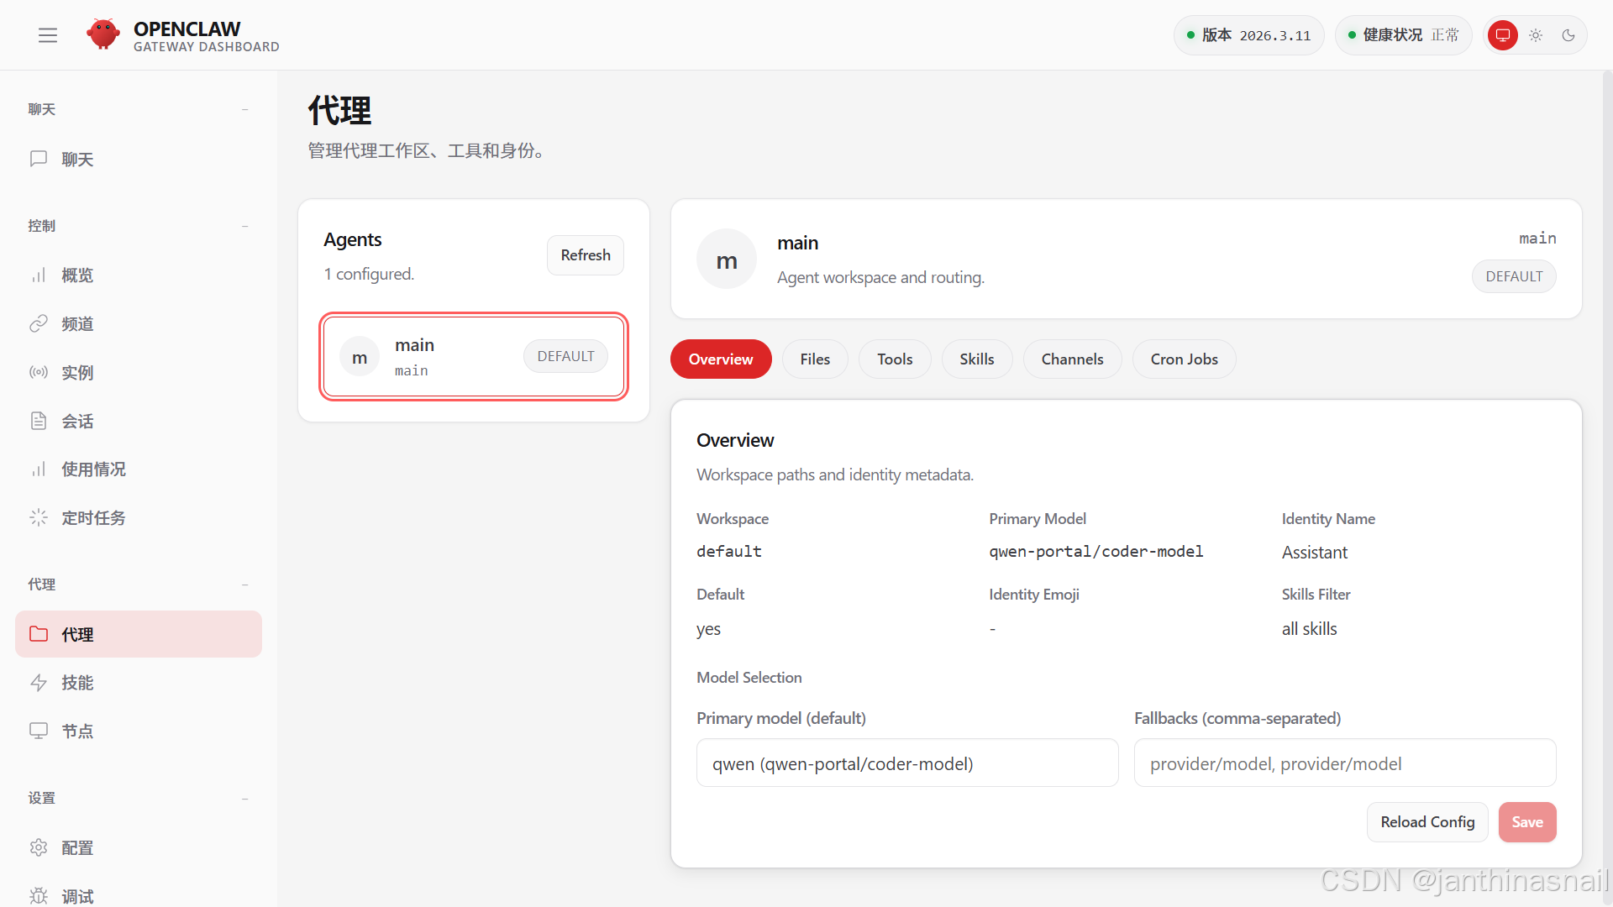This screenshot has height=907, width=1613.
Task: Open the Config gear icon (配置)
Action: (39, 847)
